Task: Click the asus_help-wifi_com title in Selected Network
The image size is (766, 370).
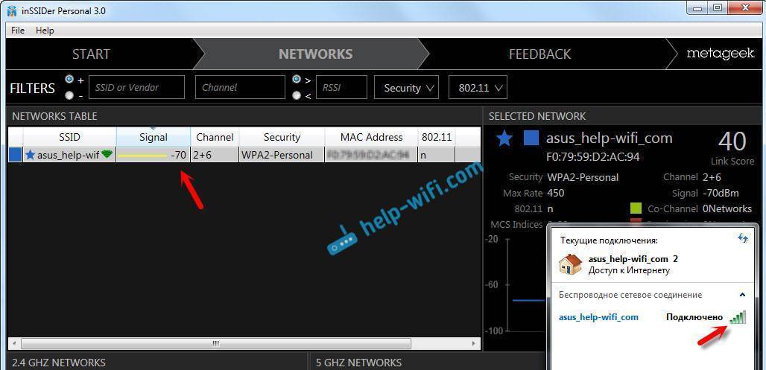Action: pyautogui.click(x=610, y=138)
